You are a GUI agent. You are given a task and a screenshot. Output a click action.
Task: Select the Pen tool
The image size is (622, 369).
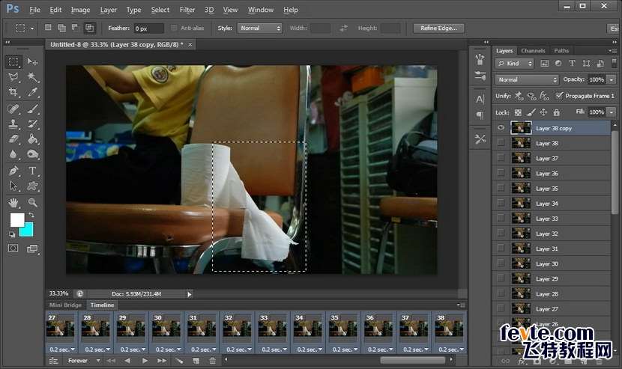(x=13, y=171)
